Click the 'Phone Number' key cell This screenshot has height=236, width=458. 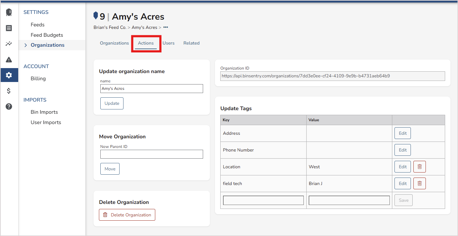click(263, 150)
